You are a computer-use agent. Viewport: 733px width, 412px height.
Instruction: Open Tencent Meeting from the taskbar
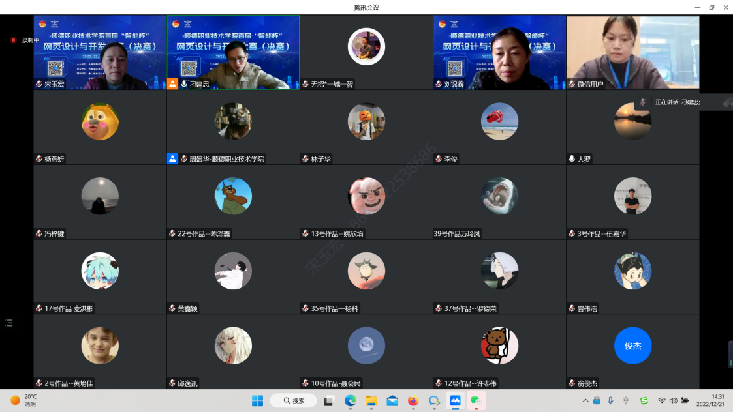point(455,400)
